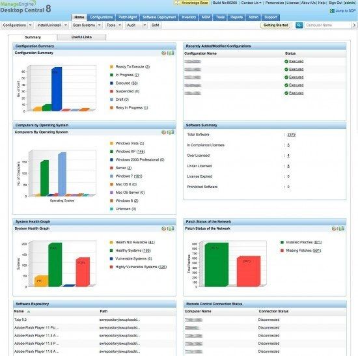Click the SoM toolbar button
The image size is (358, 356).
pyautogui.click(x=156, y=25)
